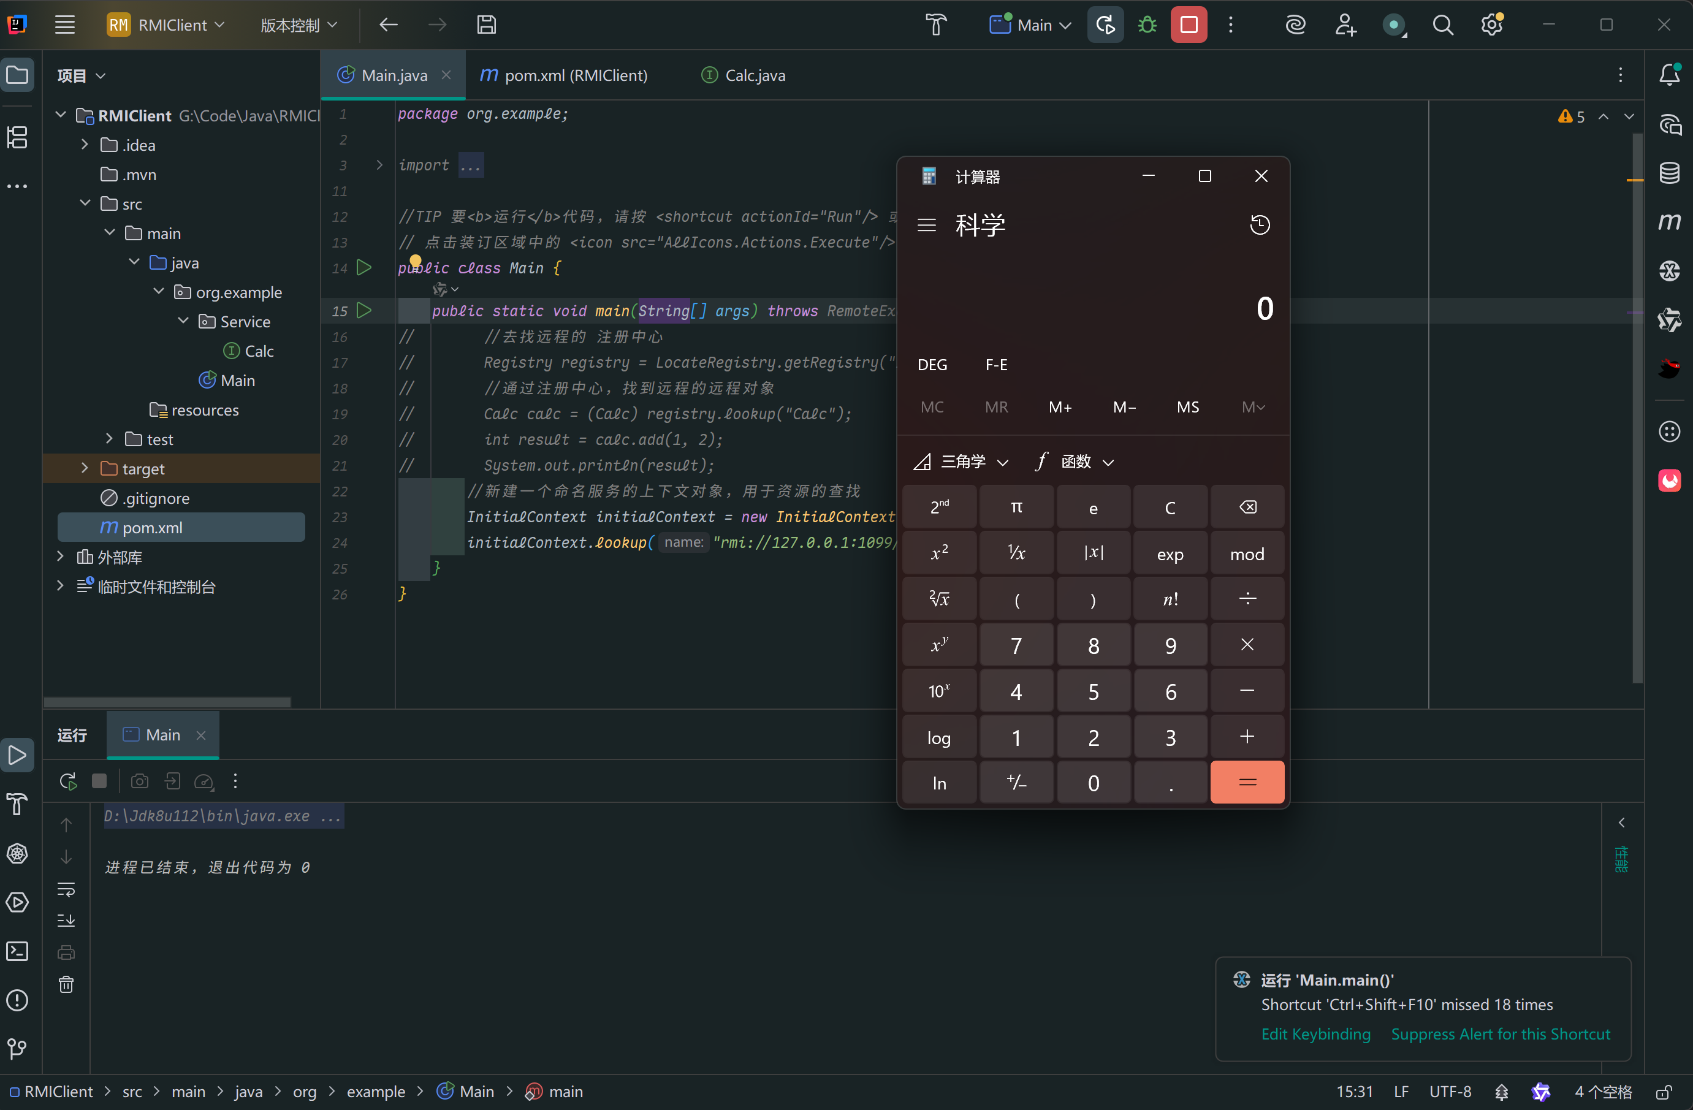Click the Edit Keybinding link
This screenshot has height=1110, width=1693.
1315,1034
